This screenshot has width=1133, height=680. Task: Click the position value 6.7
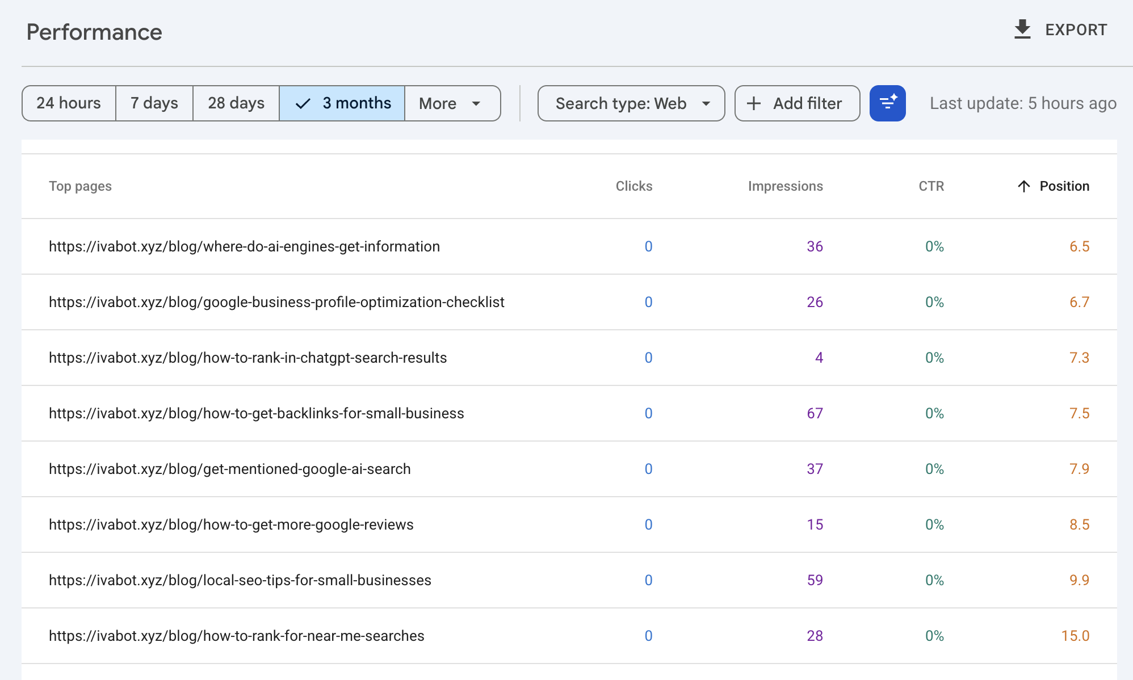point(1079,302)
